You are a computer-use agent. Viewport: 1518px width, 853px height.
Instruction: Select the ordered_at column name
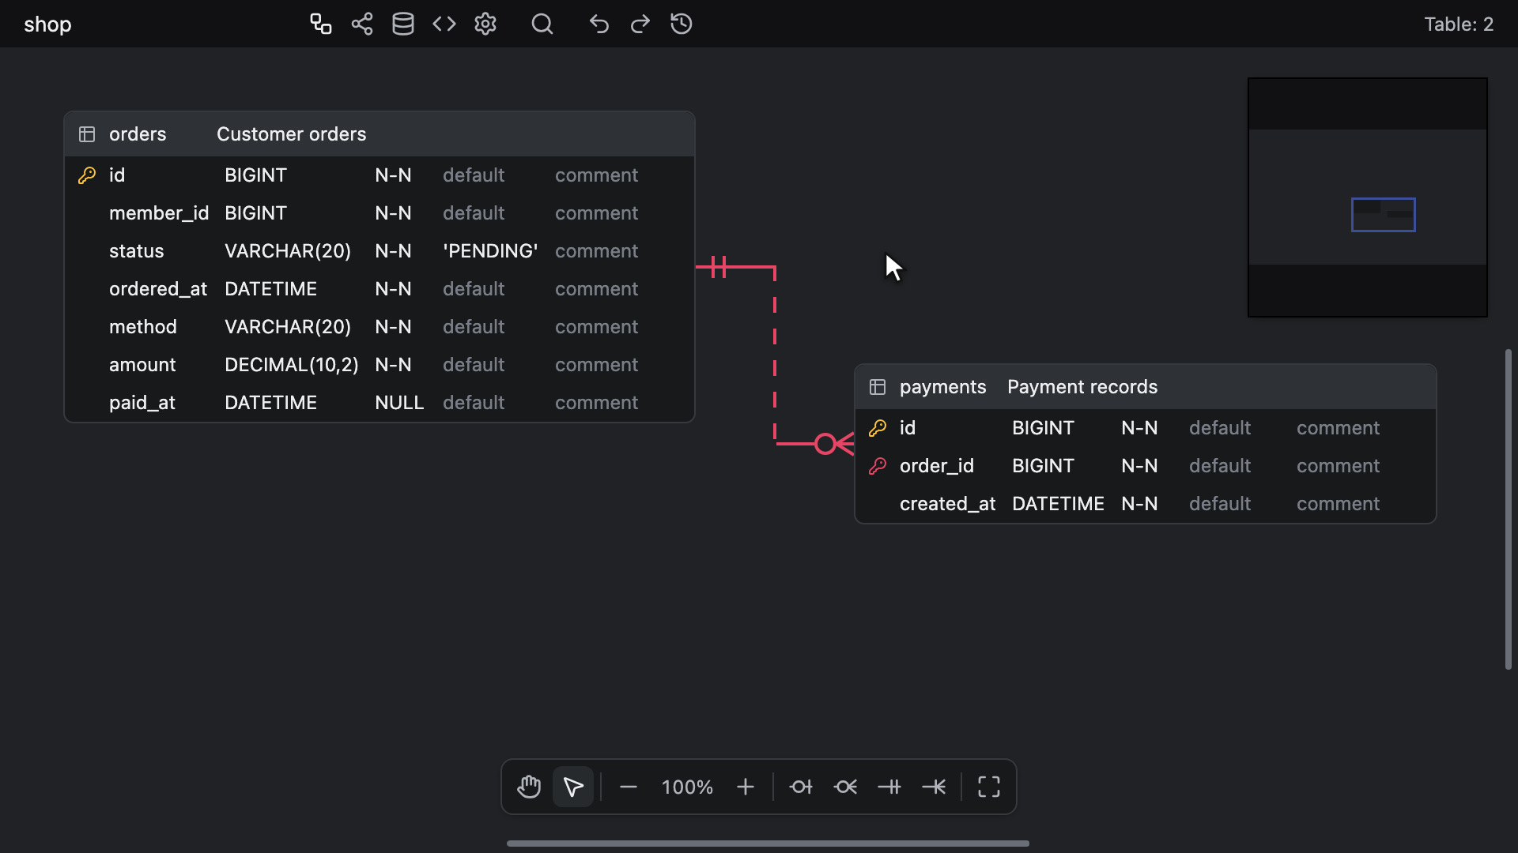158,289
